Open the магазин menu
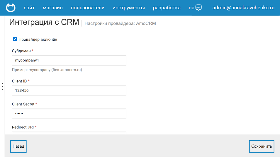 tap(52, 8)
